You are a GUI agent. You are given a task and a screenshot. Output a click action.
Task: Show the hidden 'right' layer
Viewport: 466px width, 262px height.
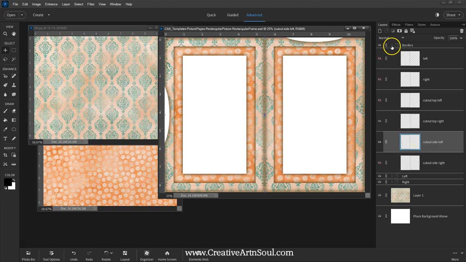[x=380, y=79]
